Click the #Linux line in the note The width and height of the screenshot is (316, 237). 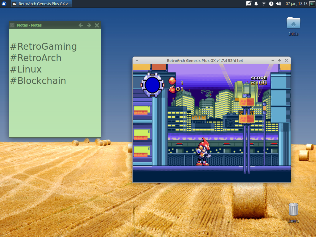point(26,69)
